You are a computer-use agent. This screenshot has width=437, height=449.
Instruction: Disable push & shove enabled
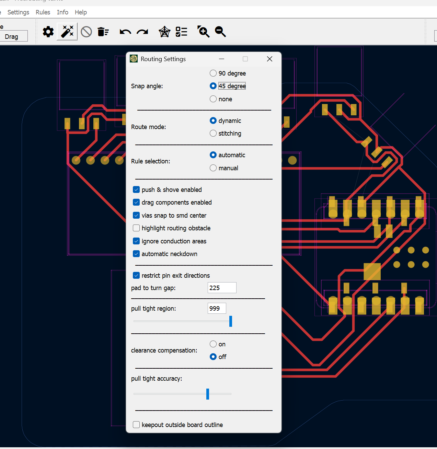coord(136,189)
